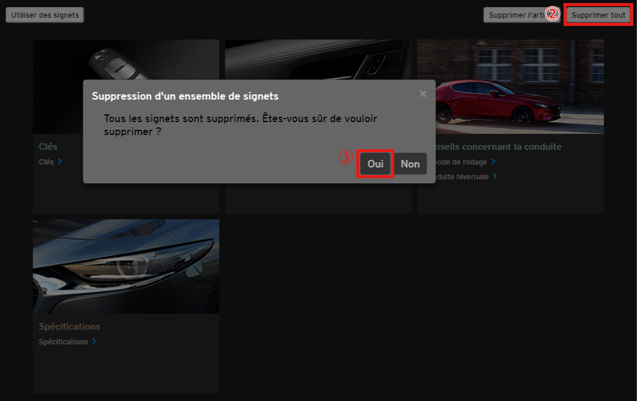This screenshot has height=401, width=637.
Task: Cancel deletion with the Non button
Action: pyautogui.click(x=410, y=164)
